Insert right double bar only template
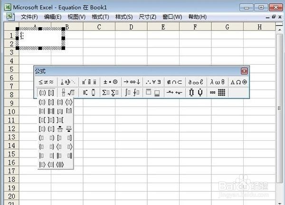 tap(69, 156)
